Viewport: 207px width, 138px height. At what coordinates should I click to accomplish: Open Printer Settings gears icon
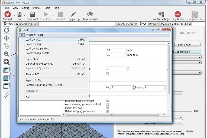[161, 14]
